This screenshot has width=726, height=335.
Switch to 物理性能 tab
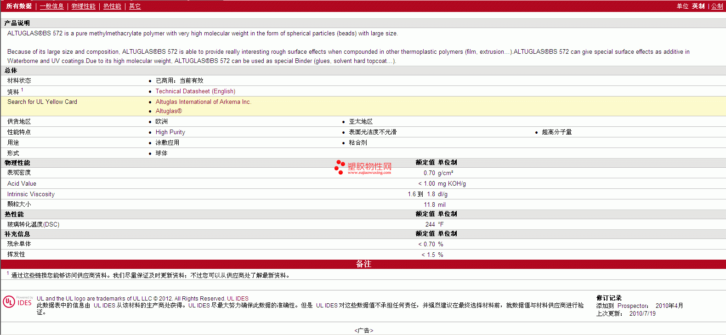pyautogui.click(x=84, y=6)
